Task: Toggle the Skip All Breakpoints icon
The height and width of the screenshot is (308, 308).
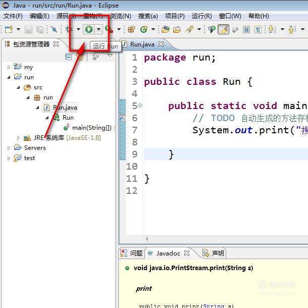Action: point(54,29)
